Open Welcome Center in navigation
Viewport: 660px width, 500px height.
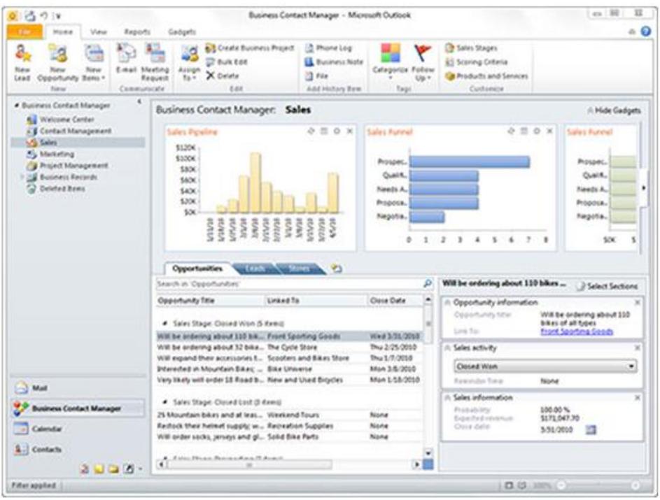[60, 120]
